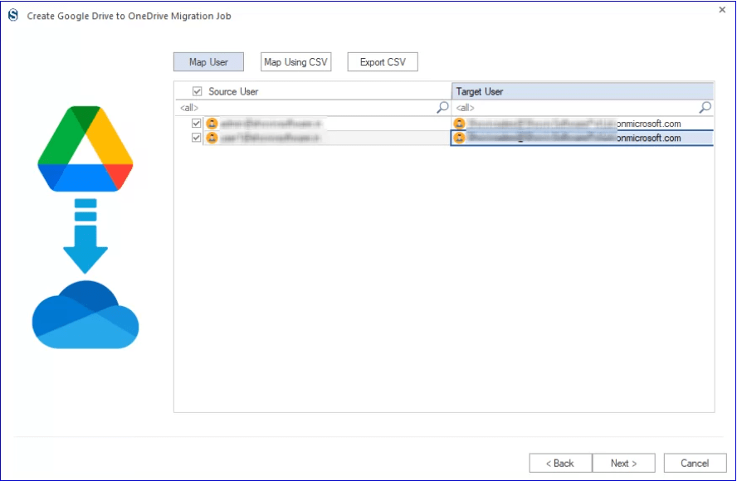Viewport: 737px width, 481px height.
Task: Select the Source User column header label
Action: coord(233,91)
